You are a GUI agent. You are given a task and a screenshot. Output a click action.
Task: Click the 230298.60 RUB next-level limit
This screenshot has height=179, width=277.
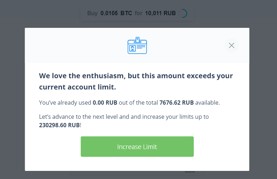click(59, 125)
